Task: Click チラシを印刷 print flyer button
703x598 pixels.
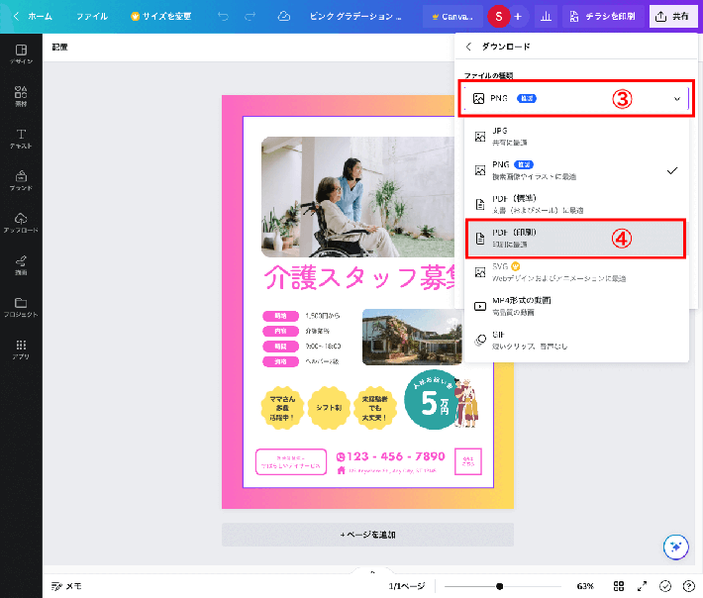Action: 602,17
